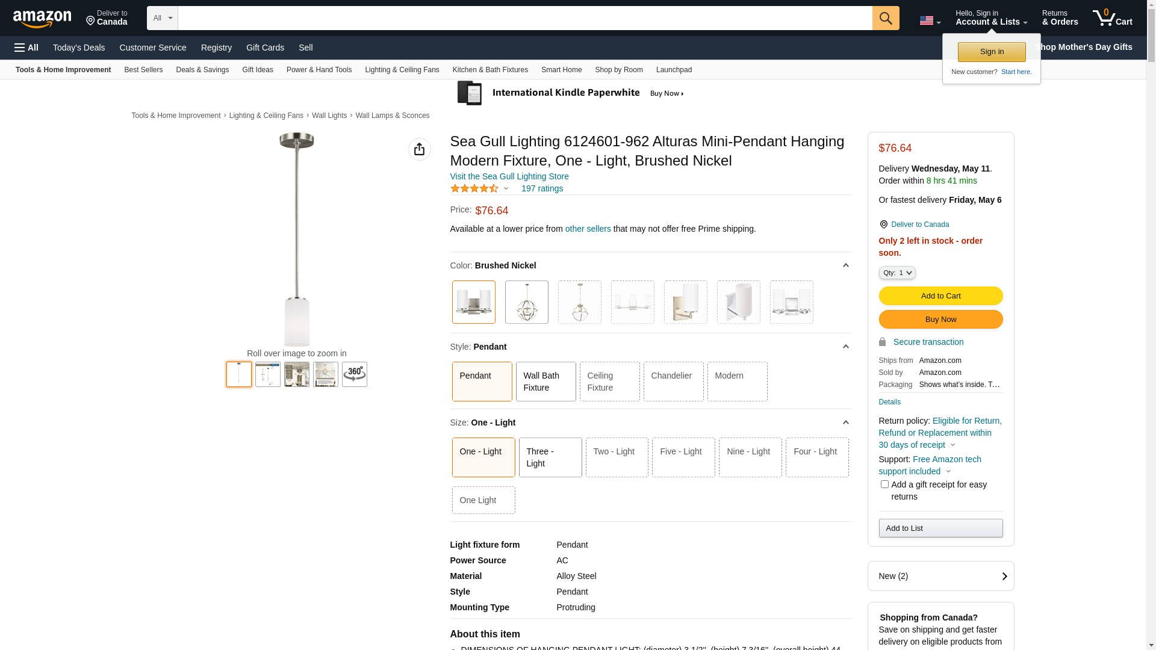The width and height of the screenshot is (1156, 650).
Task: Select the Wall Bath Fixture style option
Action: coord(545,382)
